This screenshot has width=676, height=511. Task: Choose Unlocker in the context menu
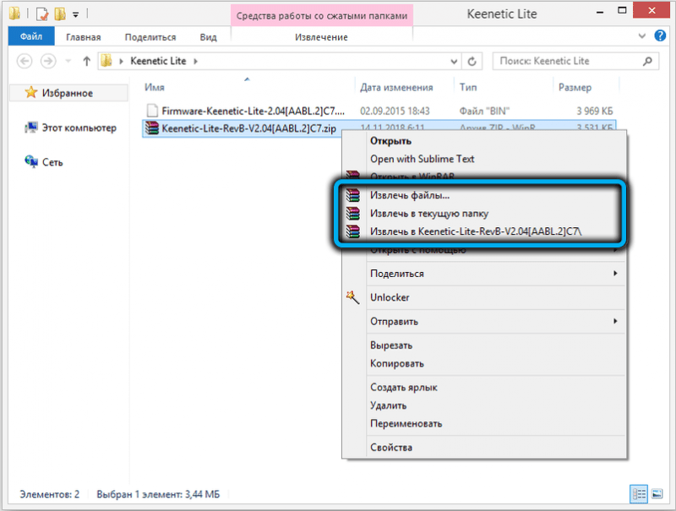483,297
